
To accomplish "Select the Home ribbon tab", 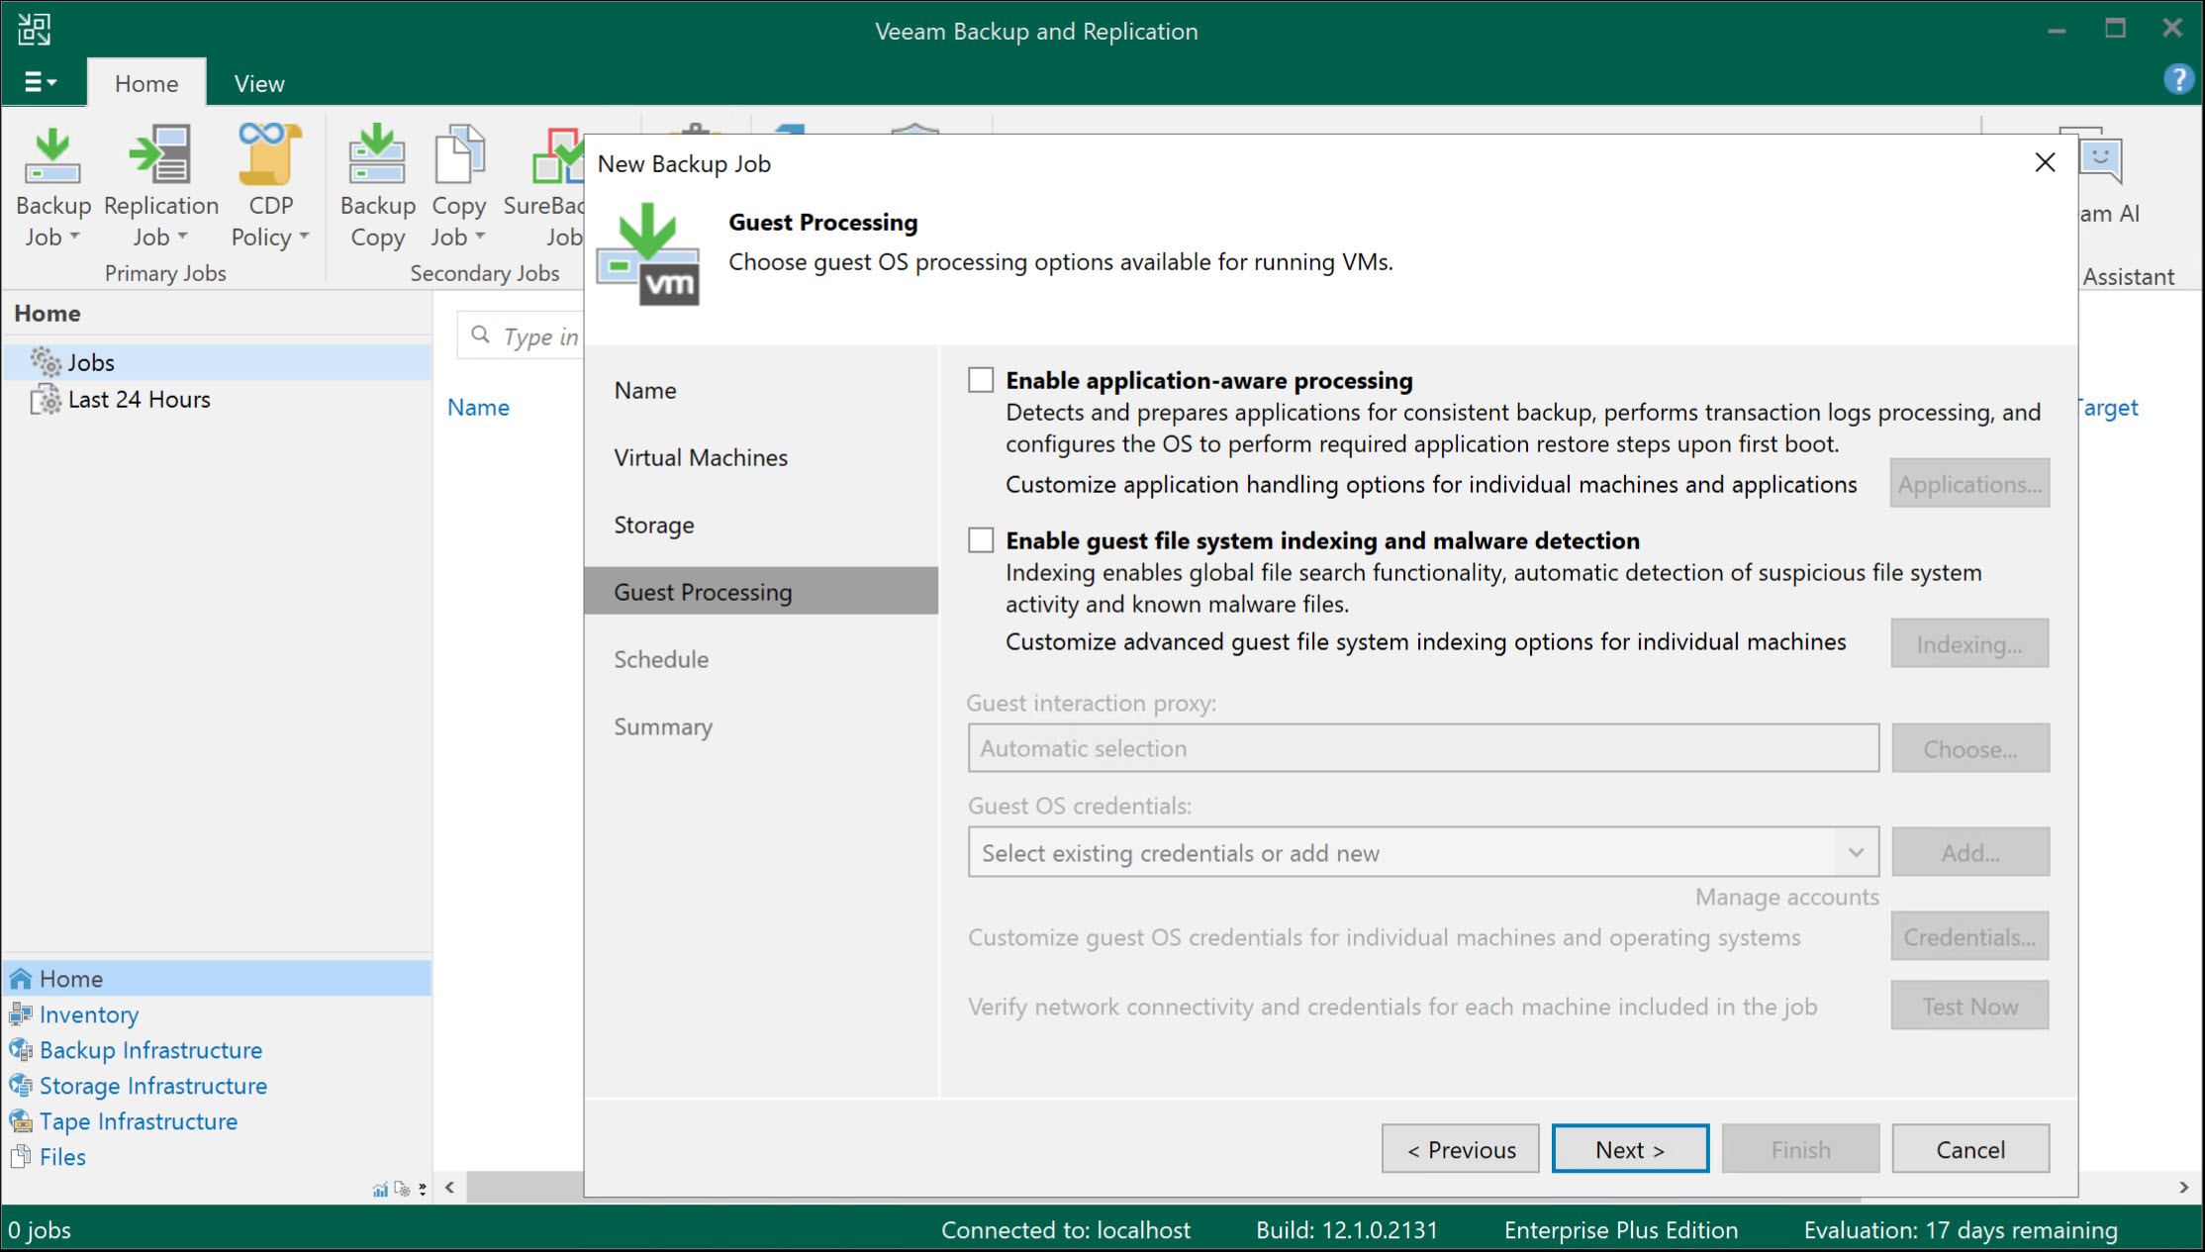I will pyautogui.click(x=146, y=82).
